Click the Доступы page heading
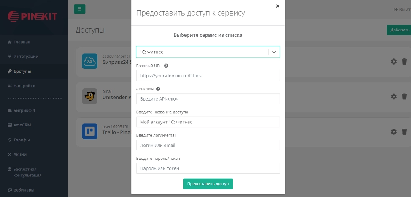The height and width of the screenshot is (197, 411). (90, 30)
